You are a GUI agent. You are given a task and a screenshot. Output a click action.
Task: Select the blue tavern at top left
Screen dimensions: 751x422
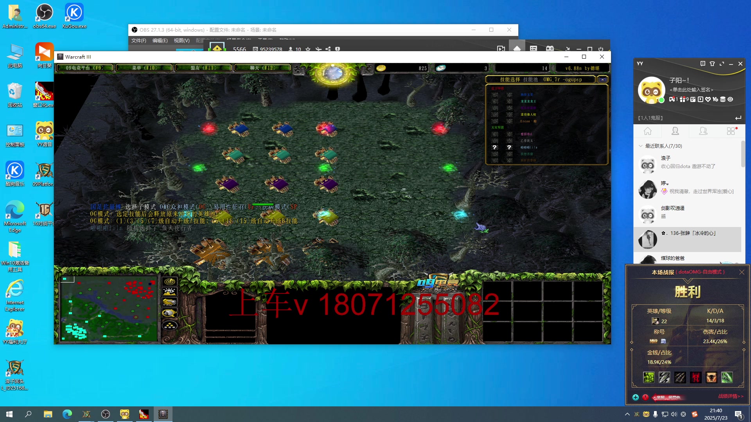click(x=239, y=129)
